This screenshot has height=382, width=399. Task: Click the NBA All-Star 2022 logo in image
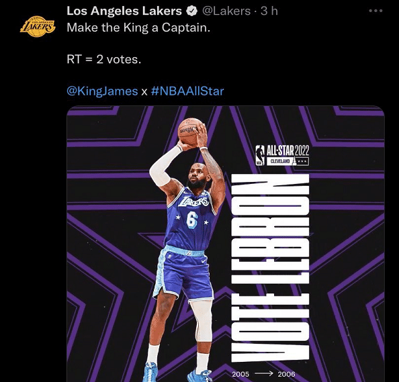(282, 155)
